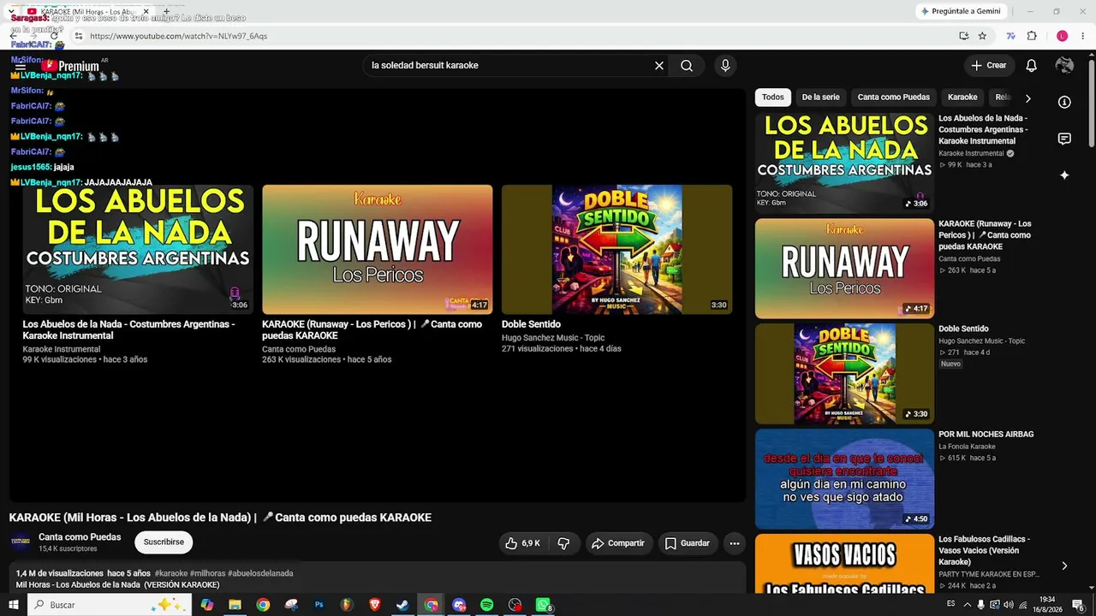Open sidebar title Los Fabulosos Cadillacs - Vasos Vacios
Screen dimensions: 1096x616
985,550
